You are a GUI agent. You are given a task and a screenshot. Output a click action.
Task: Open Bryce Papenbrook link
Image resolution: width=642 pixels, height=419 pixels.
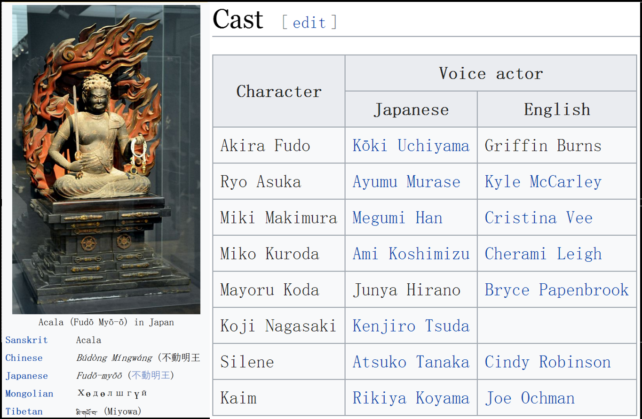point(557,290)
